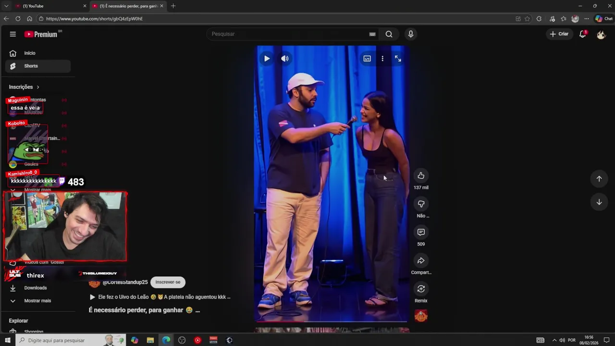Go to the browser home page
This screenshot has width=615, height=346.
pyautogui.click(x=29, y=19)
